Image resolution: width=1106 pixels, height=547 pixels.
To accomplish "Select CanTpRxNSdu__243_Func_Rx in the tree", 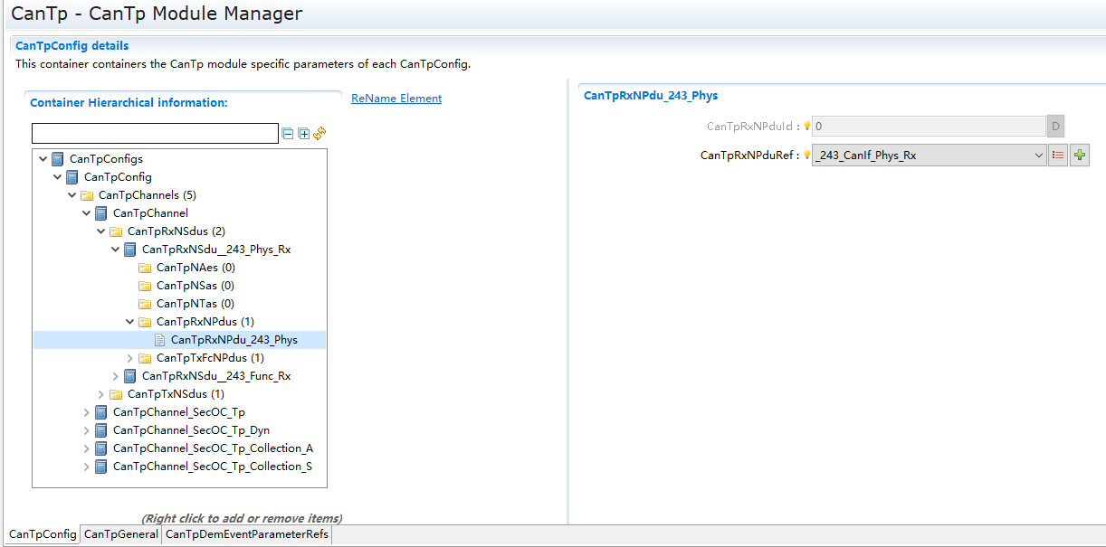I will tap(215, 376).
